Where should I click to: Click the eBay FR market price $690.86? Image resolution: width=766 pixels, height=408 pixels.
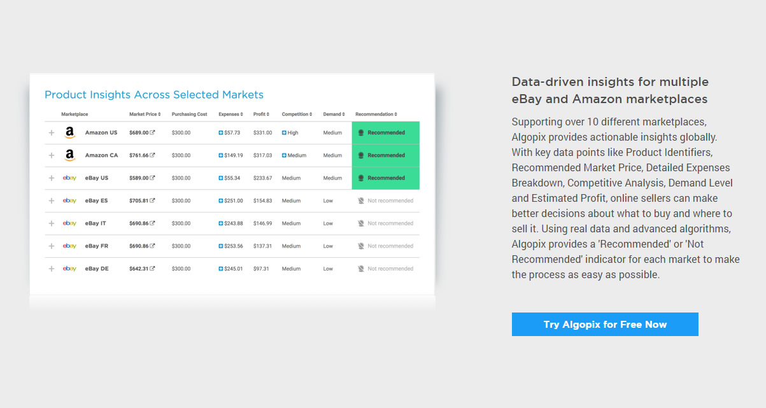[x=139, y=246]
